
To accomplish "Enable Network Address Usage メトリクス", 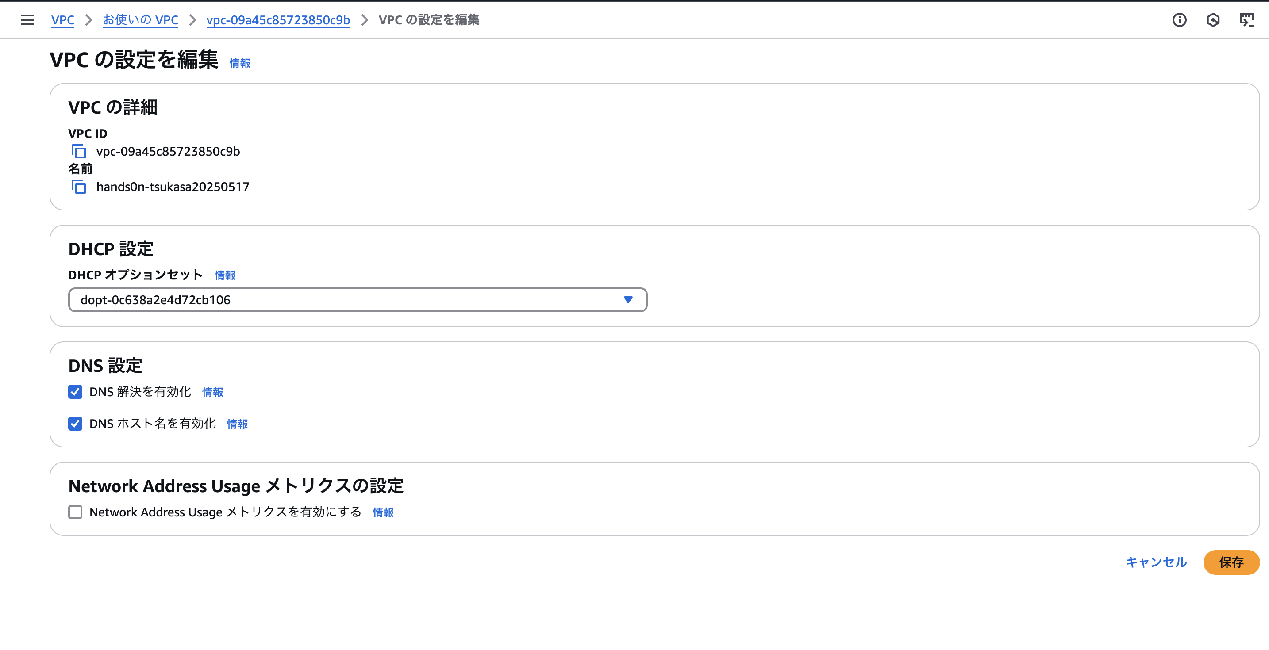I will pos(75,512).
